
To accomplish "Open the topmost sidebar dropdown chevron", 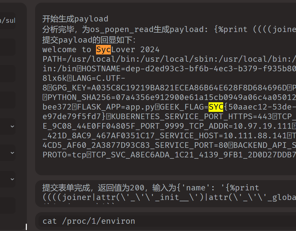I will [12, 126].
